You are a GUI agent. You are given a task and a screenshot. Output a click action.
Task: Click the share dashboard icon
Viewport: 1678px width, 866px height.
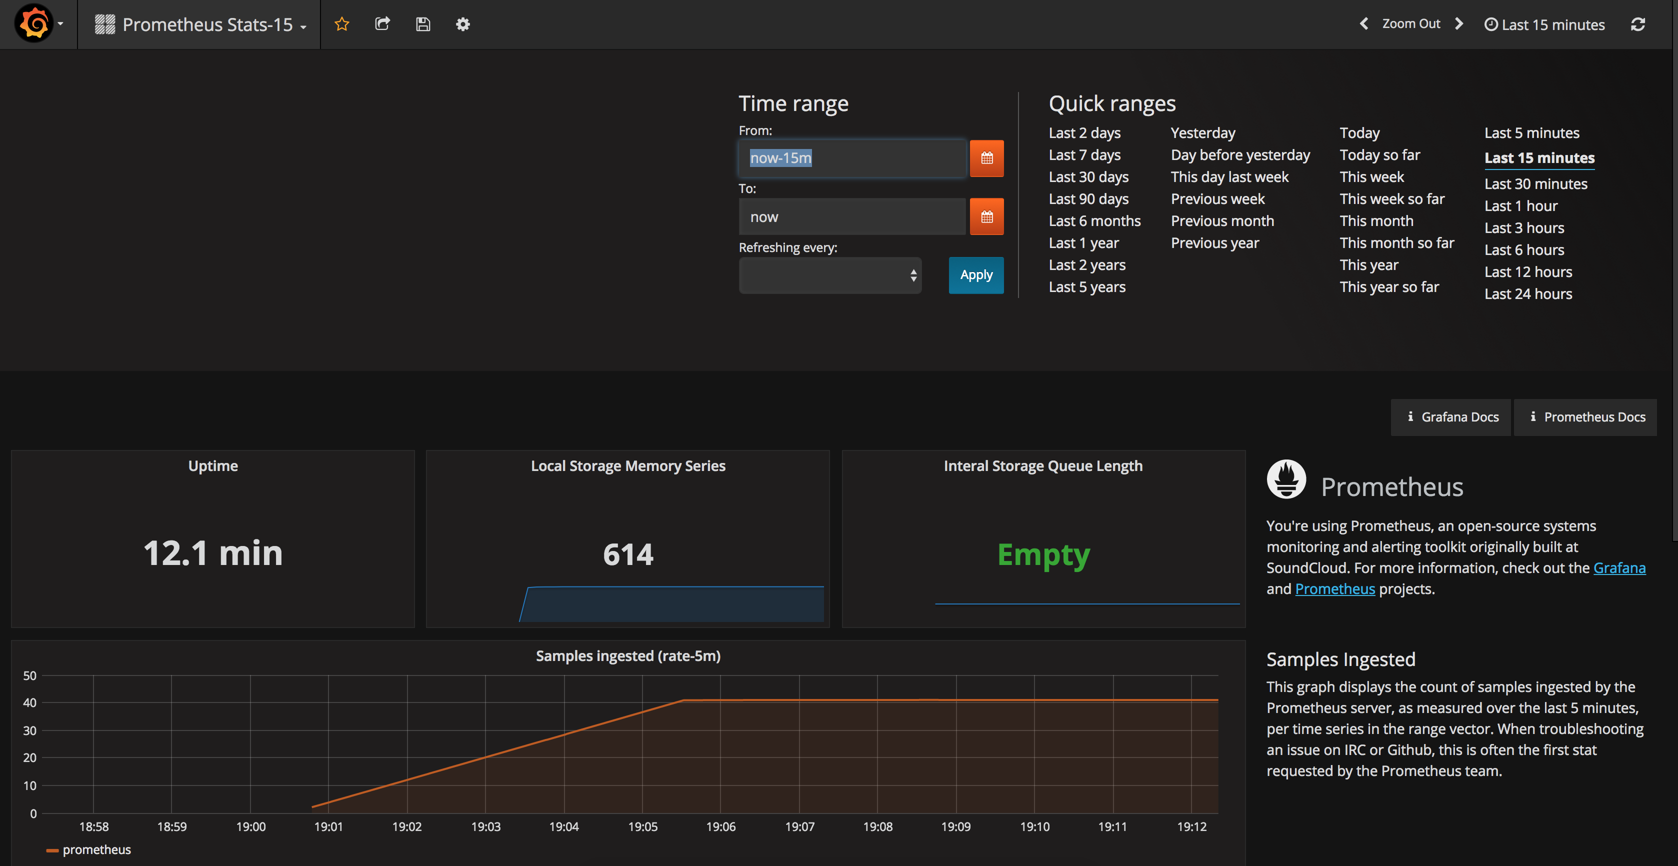coord(382,24)
